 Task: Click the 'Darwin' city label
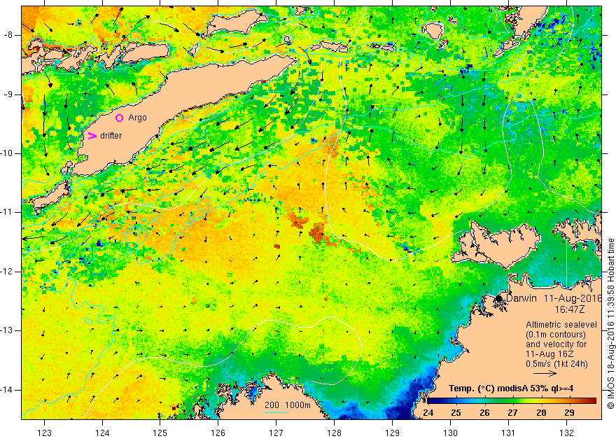[521, 298]
